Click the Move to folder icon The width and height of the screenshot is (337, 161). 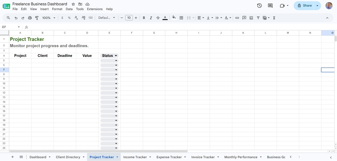point(80,4)
